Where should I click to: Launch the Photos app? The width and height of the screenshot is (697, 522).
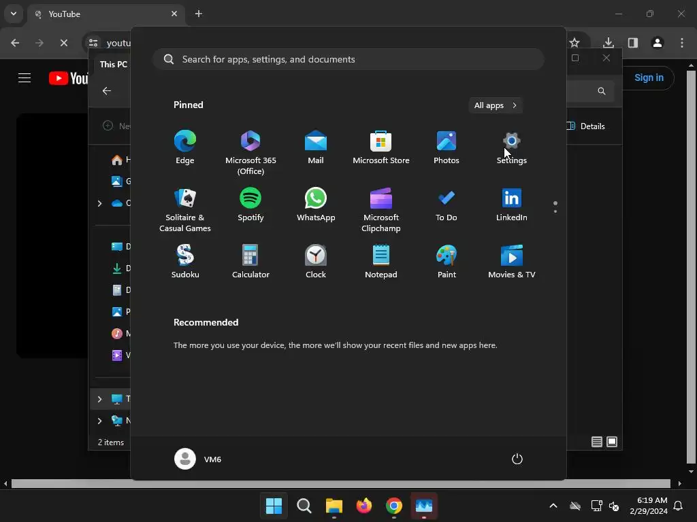click(447, 147)
